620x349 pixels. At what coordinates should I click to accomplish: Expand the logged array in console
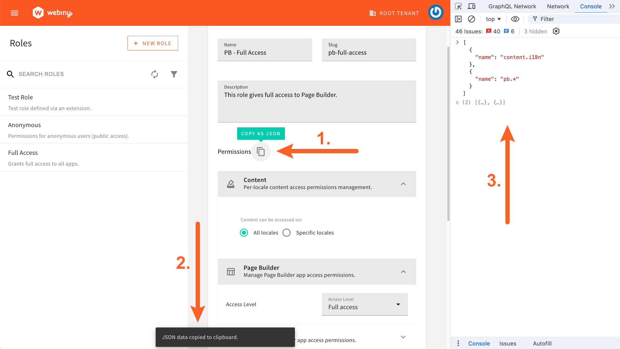457,42
